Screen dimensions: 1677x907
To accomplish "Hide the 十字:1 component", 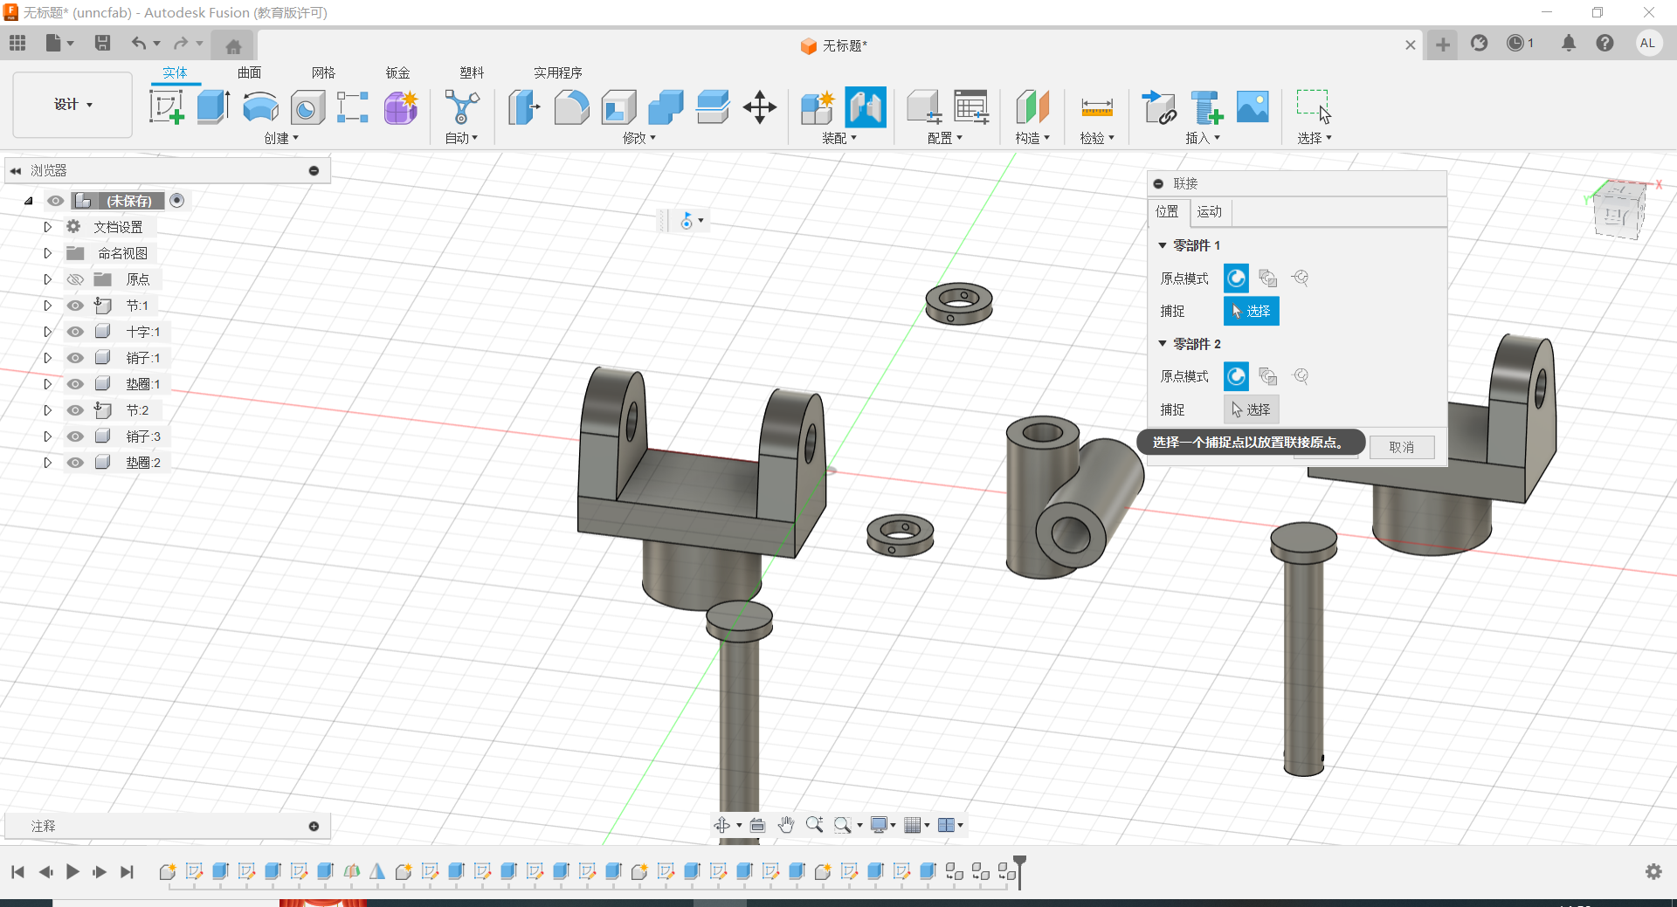I will coord(76,332).
